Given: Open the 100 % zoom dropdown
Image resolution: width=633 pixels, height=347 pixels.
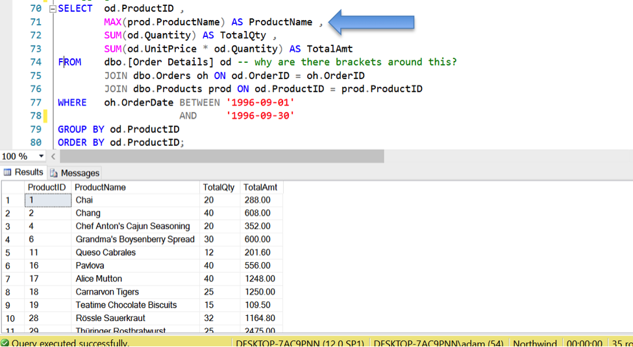Looking at the screenshot, I should click(41, 156).
